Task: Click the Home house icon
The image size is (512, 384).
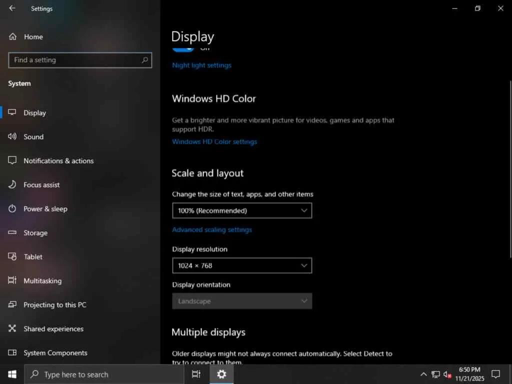Action: point(12,36)
